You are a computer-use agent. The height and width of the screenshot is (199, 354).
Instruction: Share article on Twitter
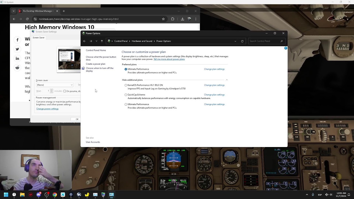tap(17, 49)
